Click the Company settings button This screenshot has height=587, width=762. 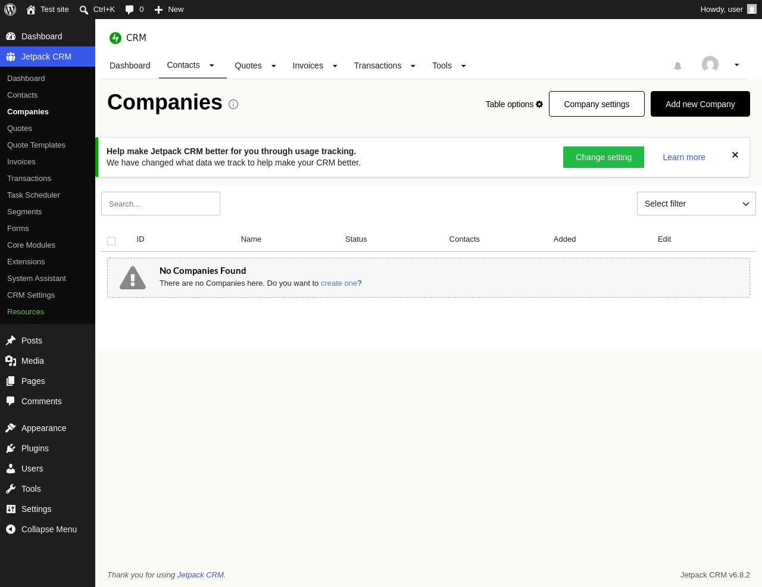(597, 104)
